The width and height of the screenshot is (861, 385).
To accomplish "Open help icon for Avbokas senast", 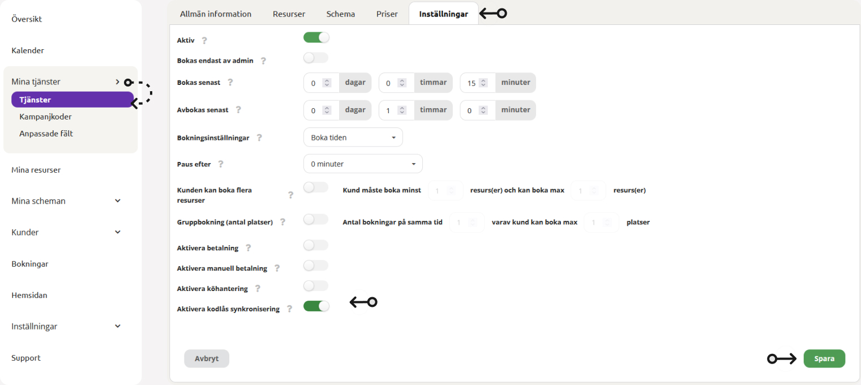I will [x=238, y=110].
